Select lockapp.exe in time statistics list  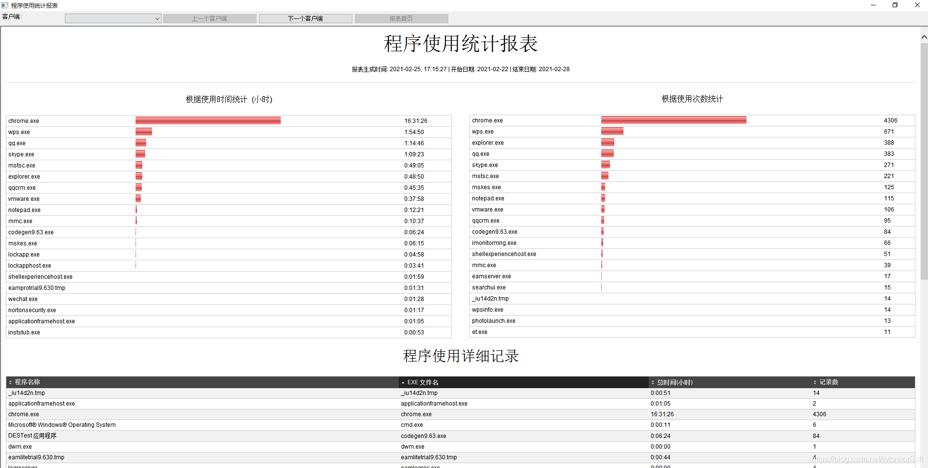[x=24, y=255]
